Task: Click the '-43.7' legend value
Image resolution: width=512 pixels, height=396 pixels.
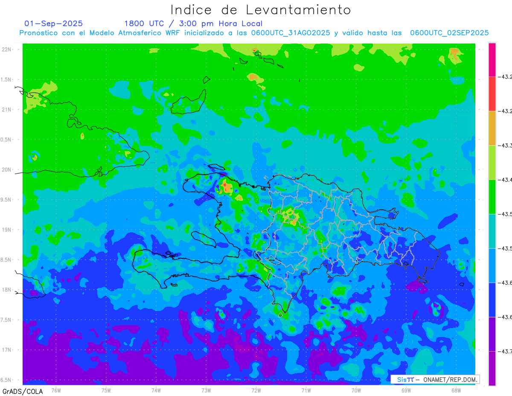Action: pos(505,352)
